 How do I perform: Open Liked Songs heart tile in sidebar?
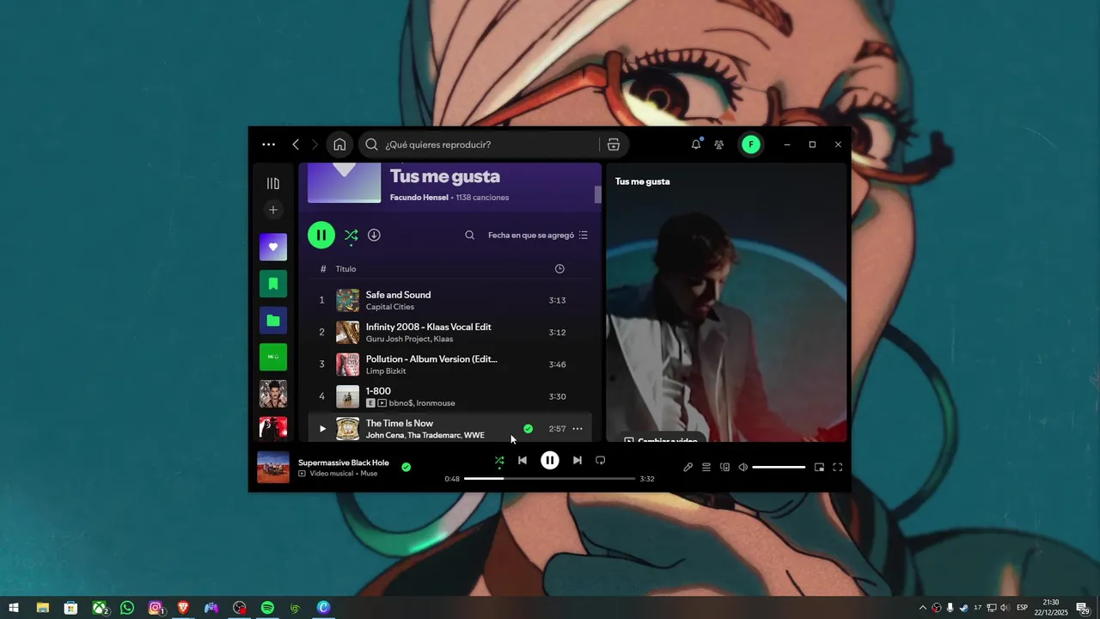click(x=273, y=247)
